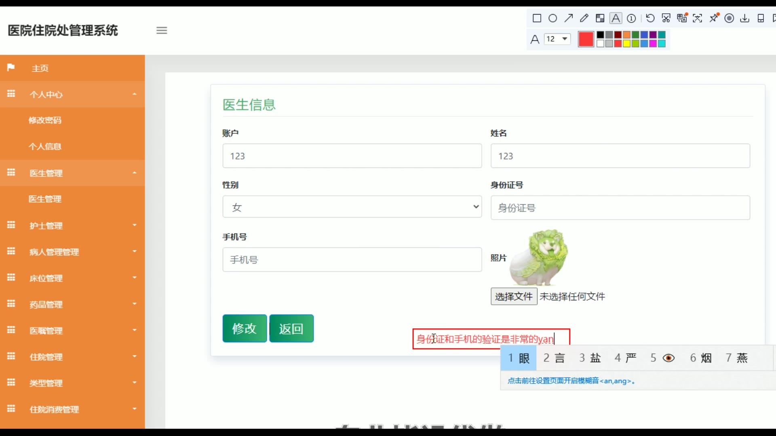
Task: Select the rectangle annotation tool
Action: point(537,18)
